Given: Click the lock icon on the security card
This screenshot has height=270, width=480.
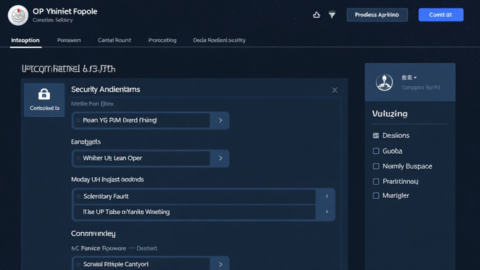Looking at the screenshot, I should [44, 94].
